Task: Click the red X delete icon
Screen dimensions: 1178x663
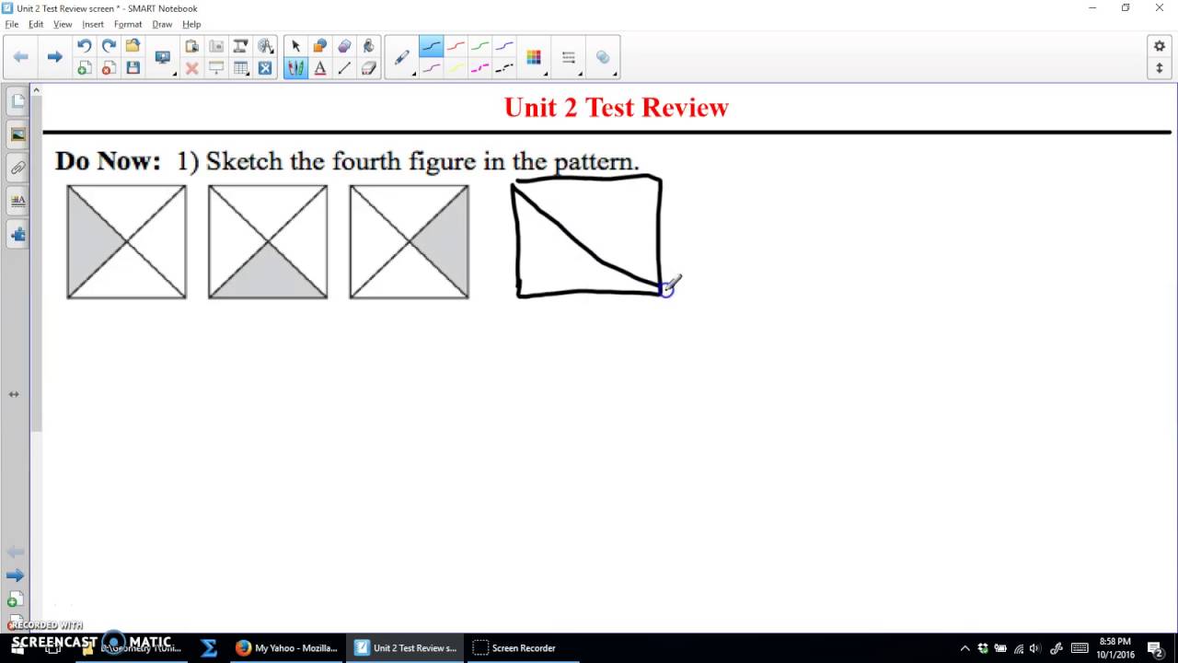Action: pos(191,68)
